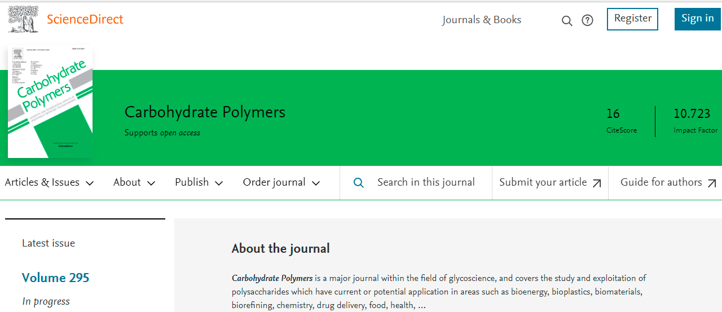Viewport: 722px width, 312px height.
Task: Open the Submit your article link
Action: point(543,182)
